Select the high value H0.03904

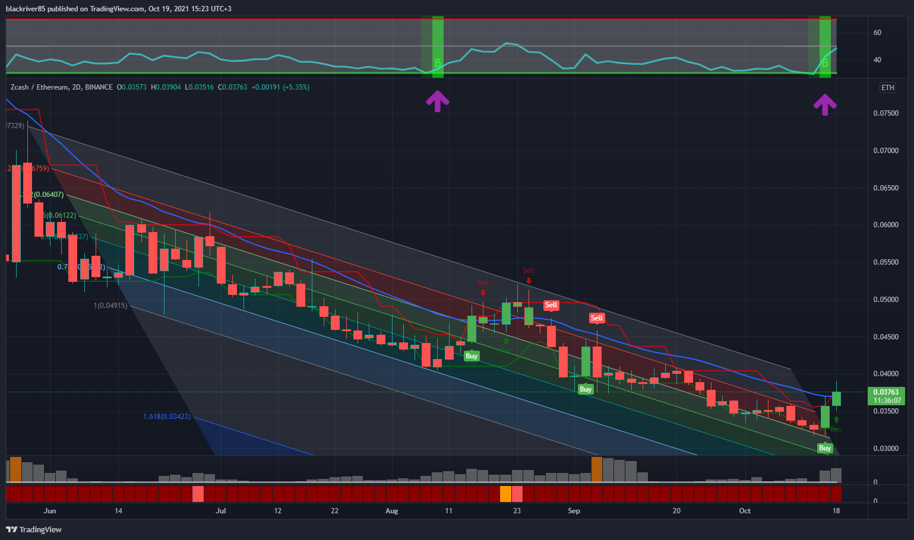pos(166,87)
